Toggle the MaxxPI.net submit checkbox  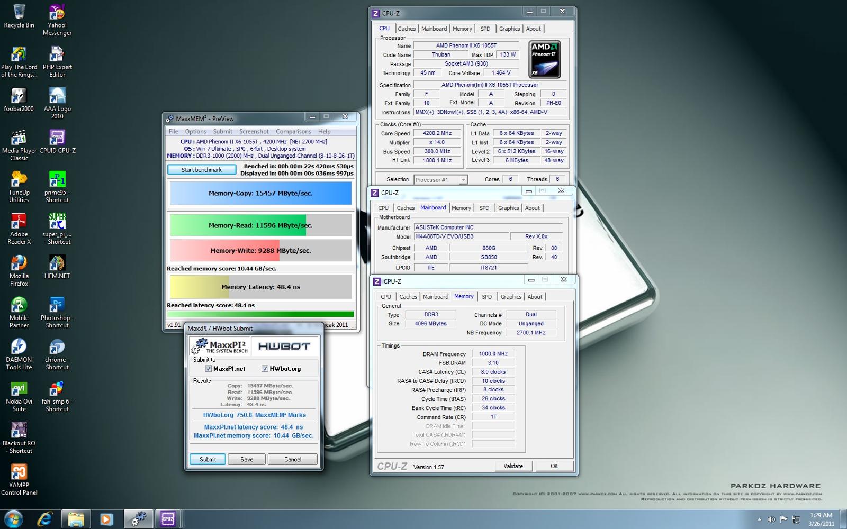208,369
